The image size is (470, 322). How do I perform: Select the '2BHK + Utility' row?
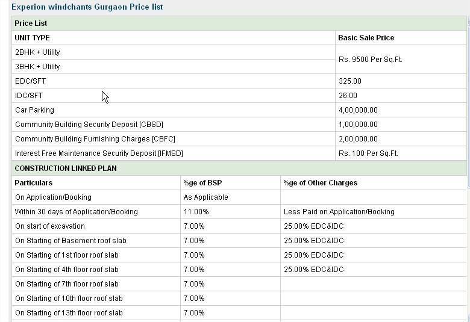(174, 52)
